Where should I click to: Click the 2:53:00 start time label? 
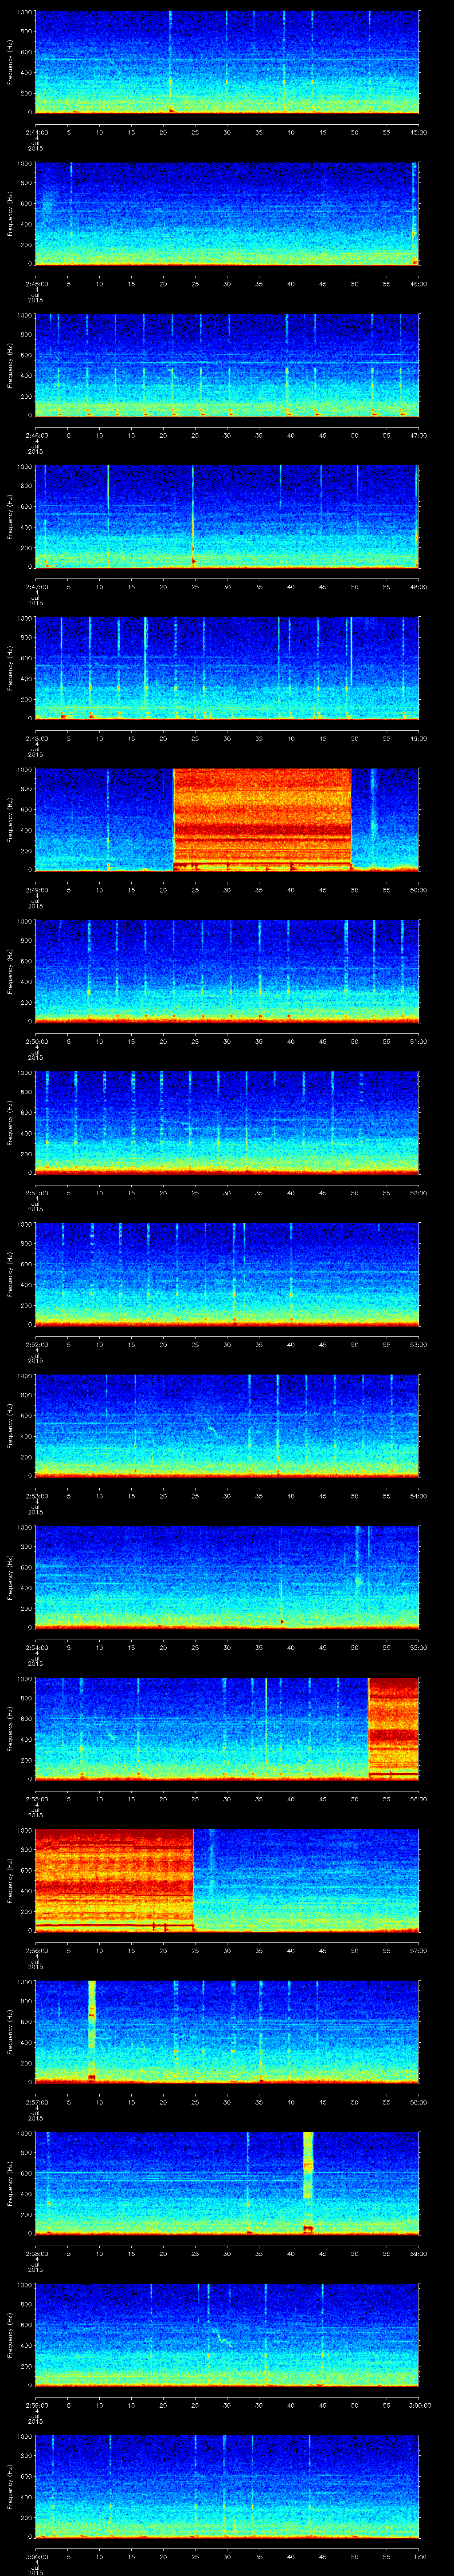click(35, 1495)
